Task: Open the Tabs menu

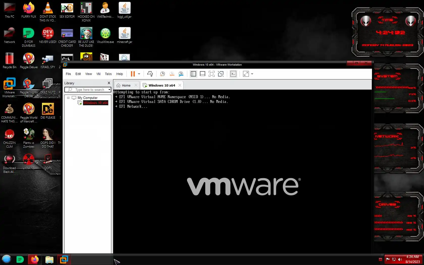Action: click(x=108, y=74)
